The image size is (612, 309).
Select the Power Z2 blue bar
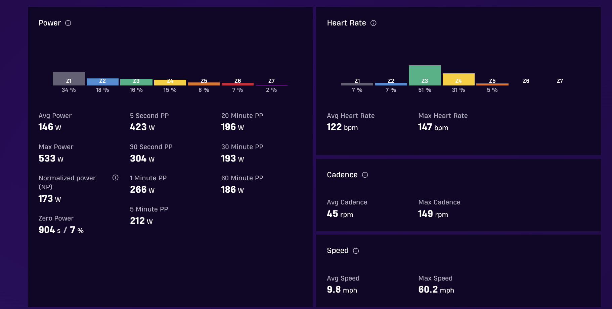102,82
